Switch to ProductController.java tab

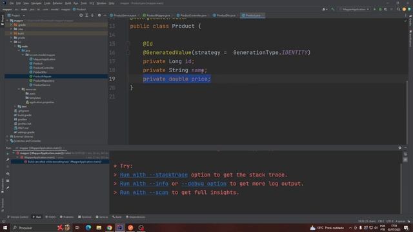click(192, 15)
